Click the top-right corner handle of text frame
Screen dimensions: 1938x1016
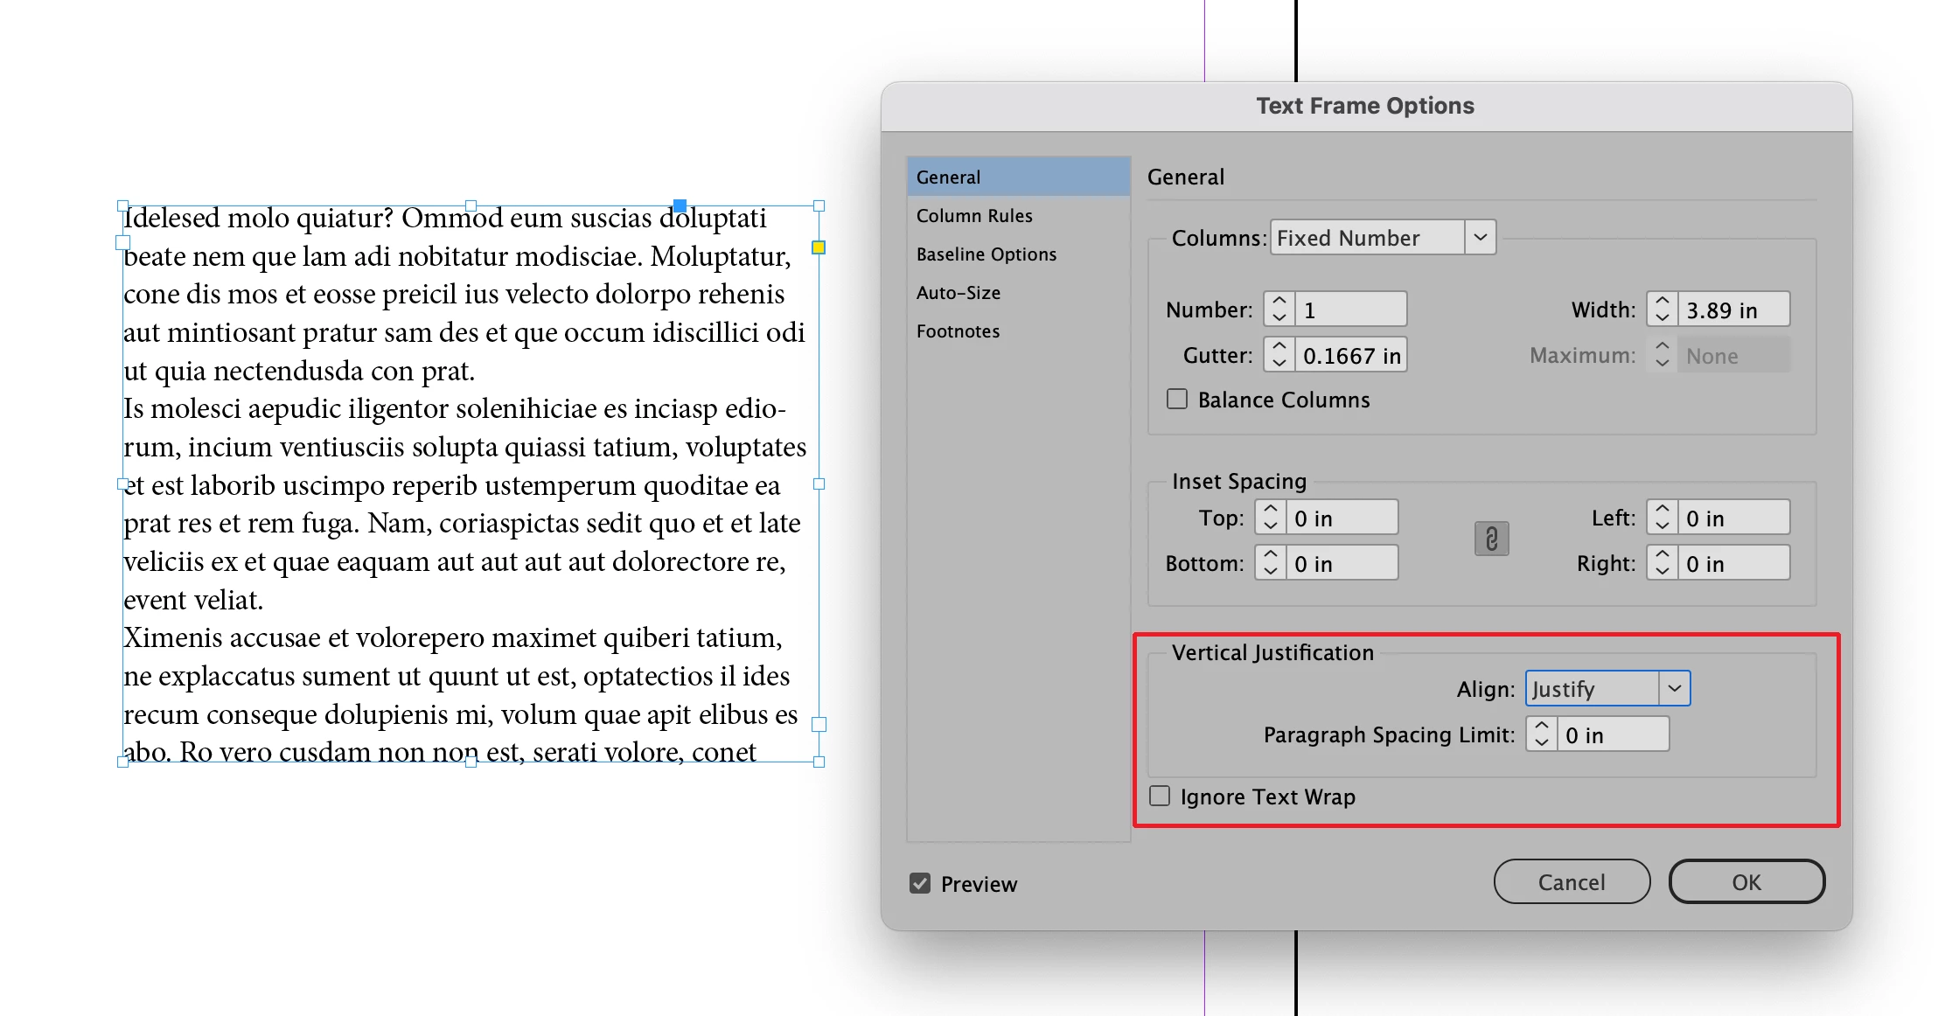point(819,205)
